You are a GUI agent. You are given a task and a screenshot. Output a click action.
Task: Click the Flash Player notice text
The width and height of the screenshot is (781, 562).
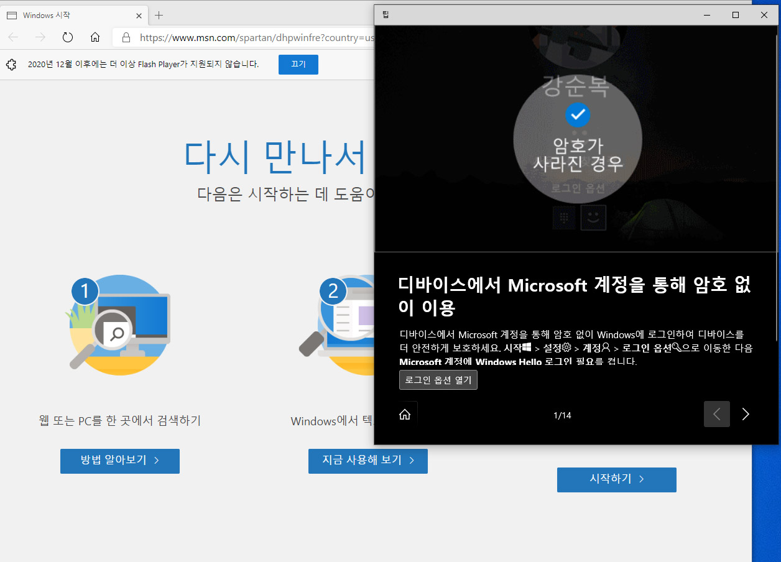point(143,64)
